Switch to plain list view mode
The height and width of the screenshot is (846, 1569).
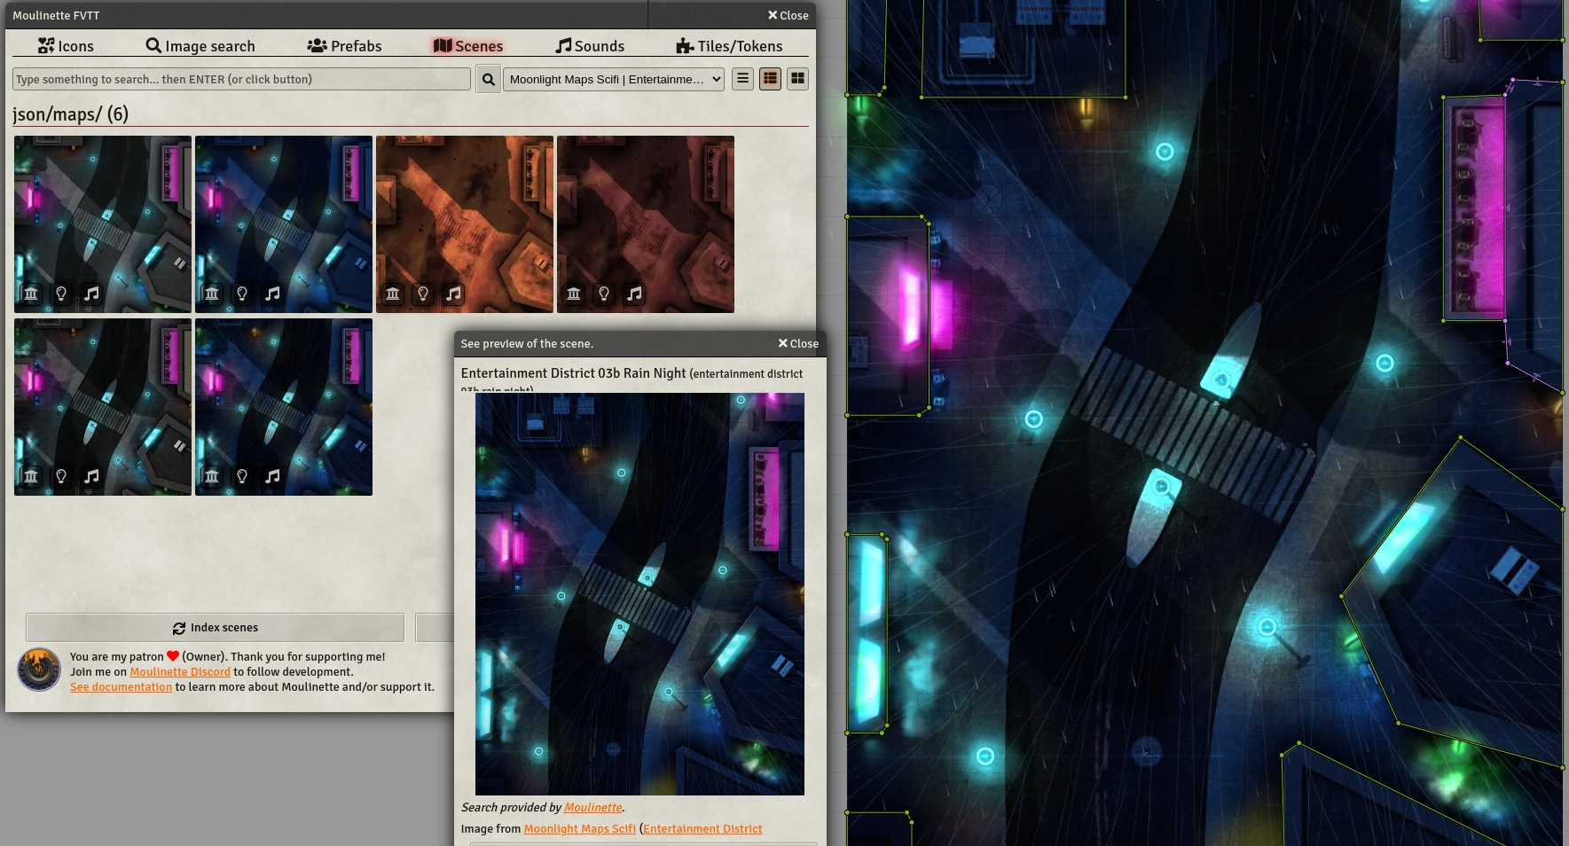(x=743, y=79)
